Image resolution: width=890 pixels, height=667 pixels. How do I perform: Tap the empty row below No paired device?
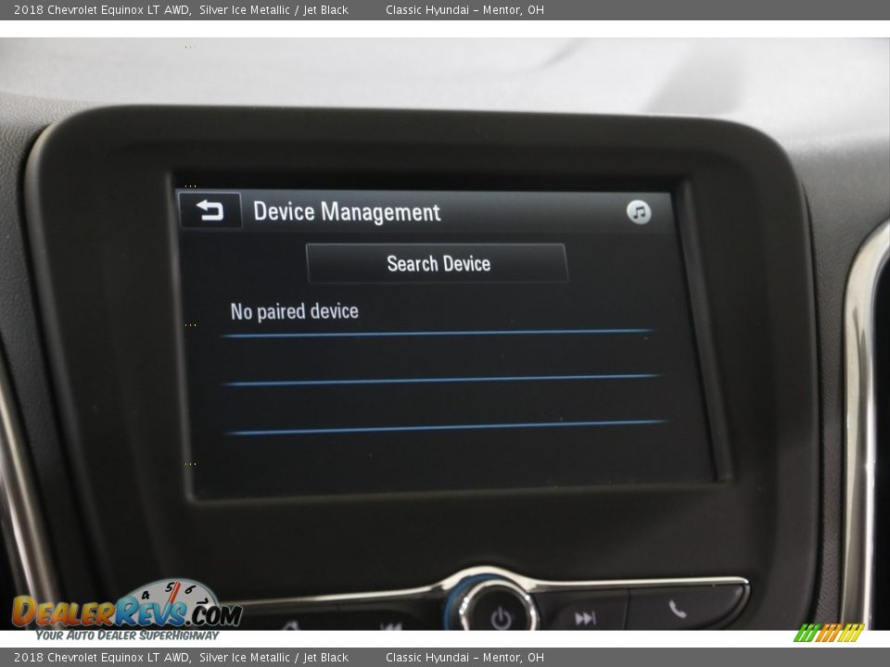[440, 357]
